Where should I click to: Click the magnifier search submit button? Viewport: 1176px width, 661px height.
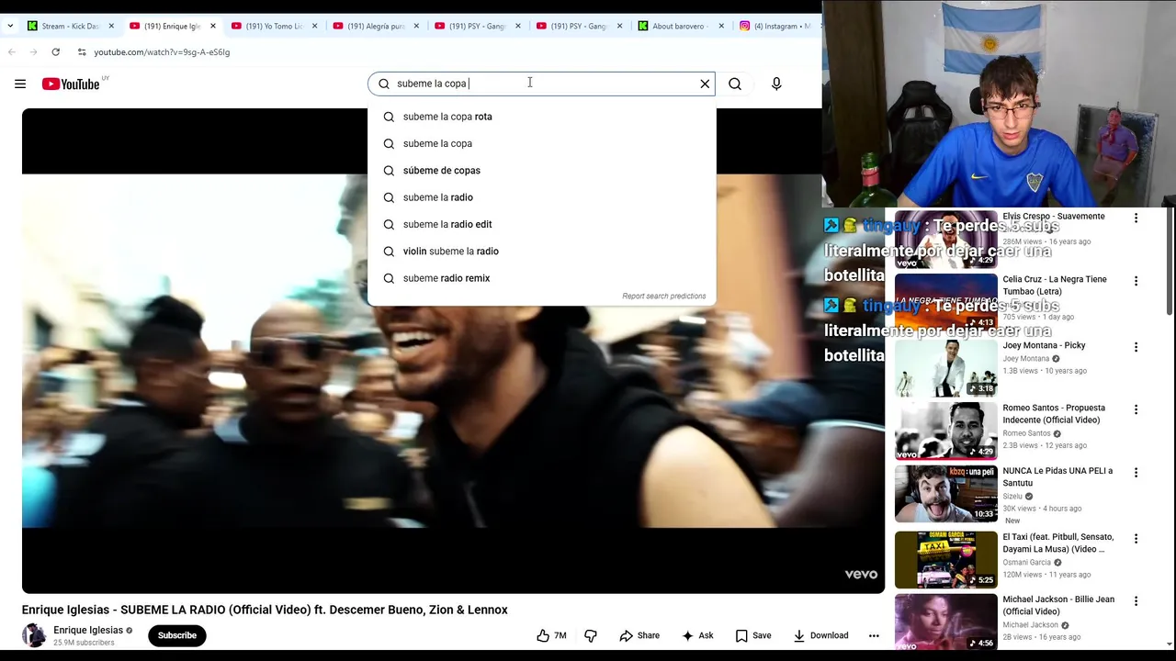pyautogui.click(x=735, y=84)
